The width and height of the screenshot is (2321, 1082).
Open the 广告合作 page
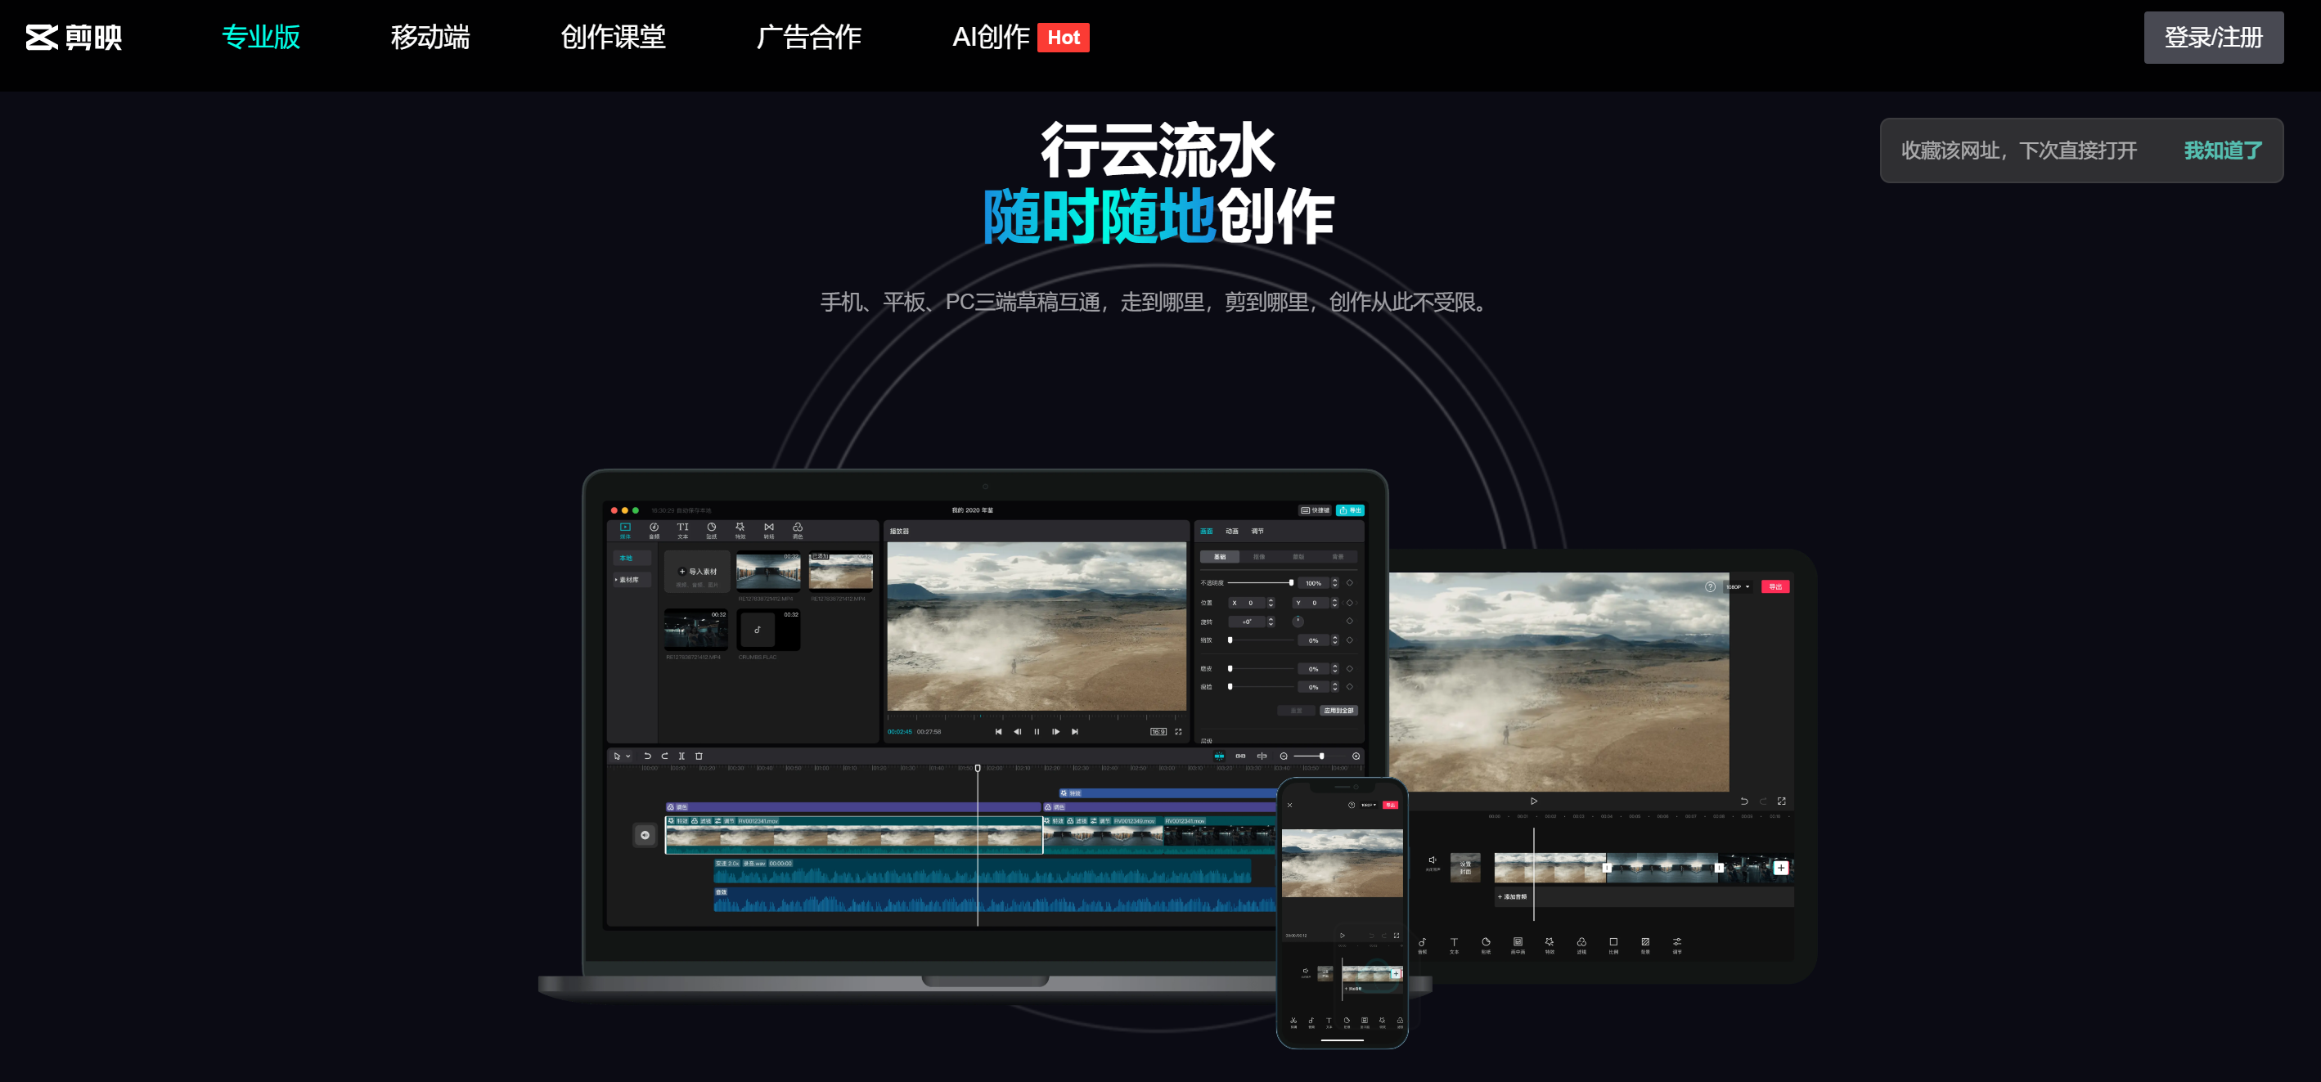point(808,37)
